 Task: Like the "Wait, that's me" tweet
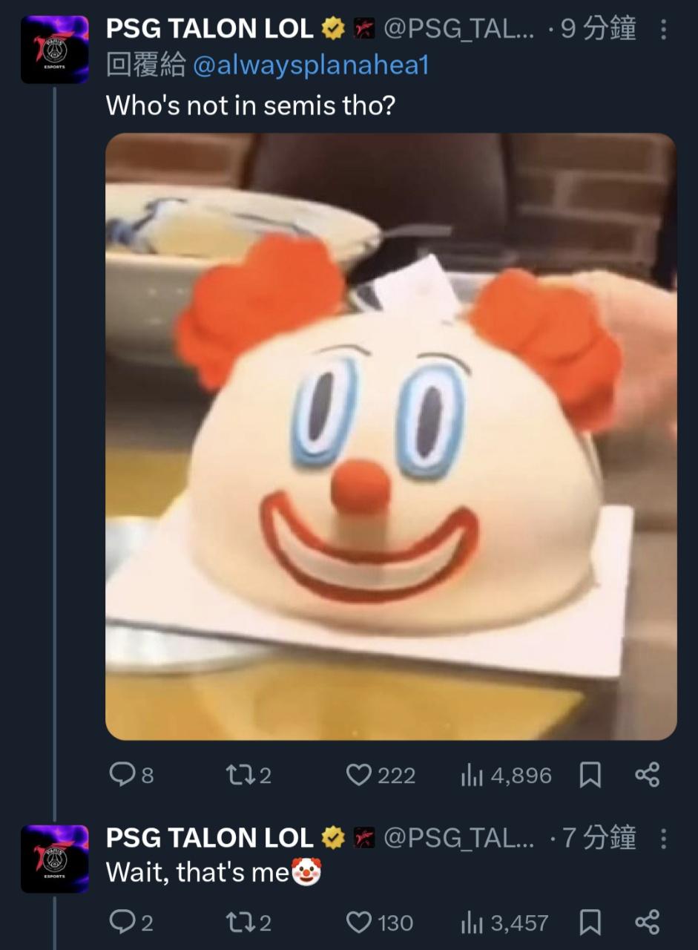click(x=359, y=923)
